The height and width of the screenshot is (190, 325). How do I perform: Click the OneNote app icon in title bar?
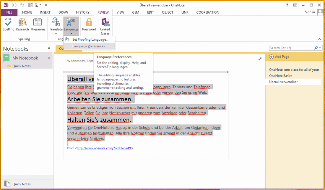click(x=6, y=5)
